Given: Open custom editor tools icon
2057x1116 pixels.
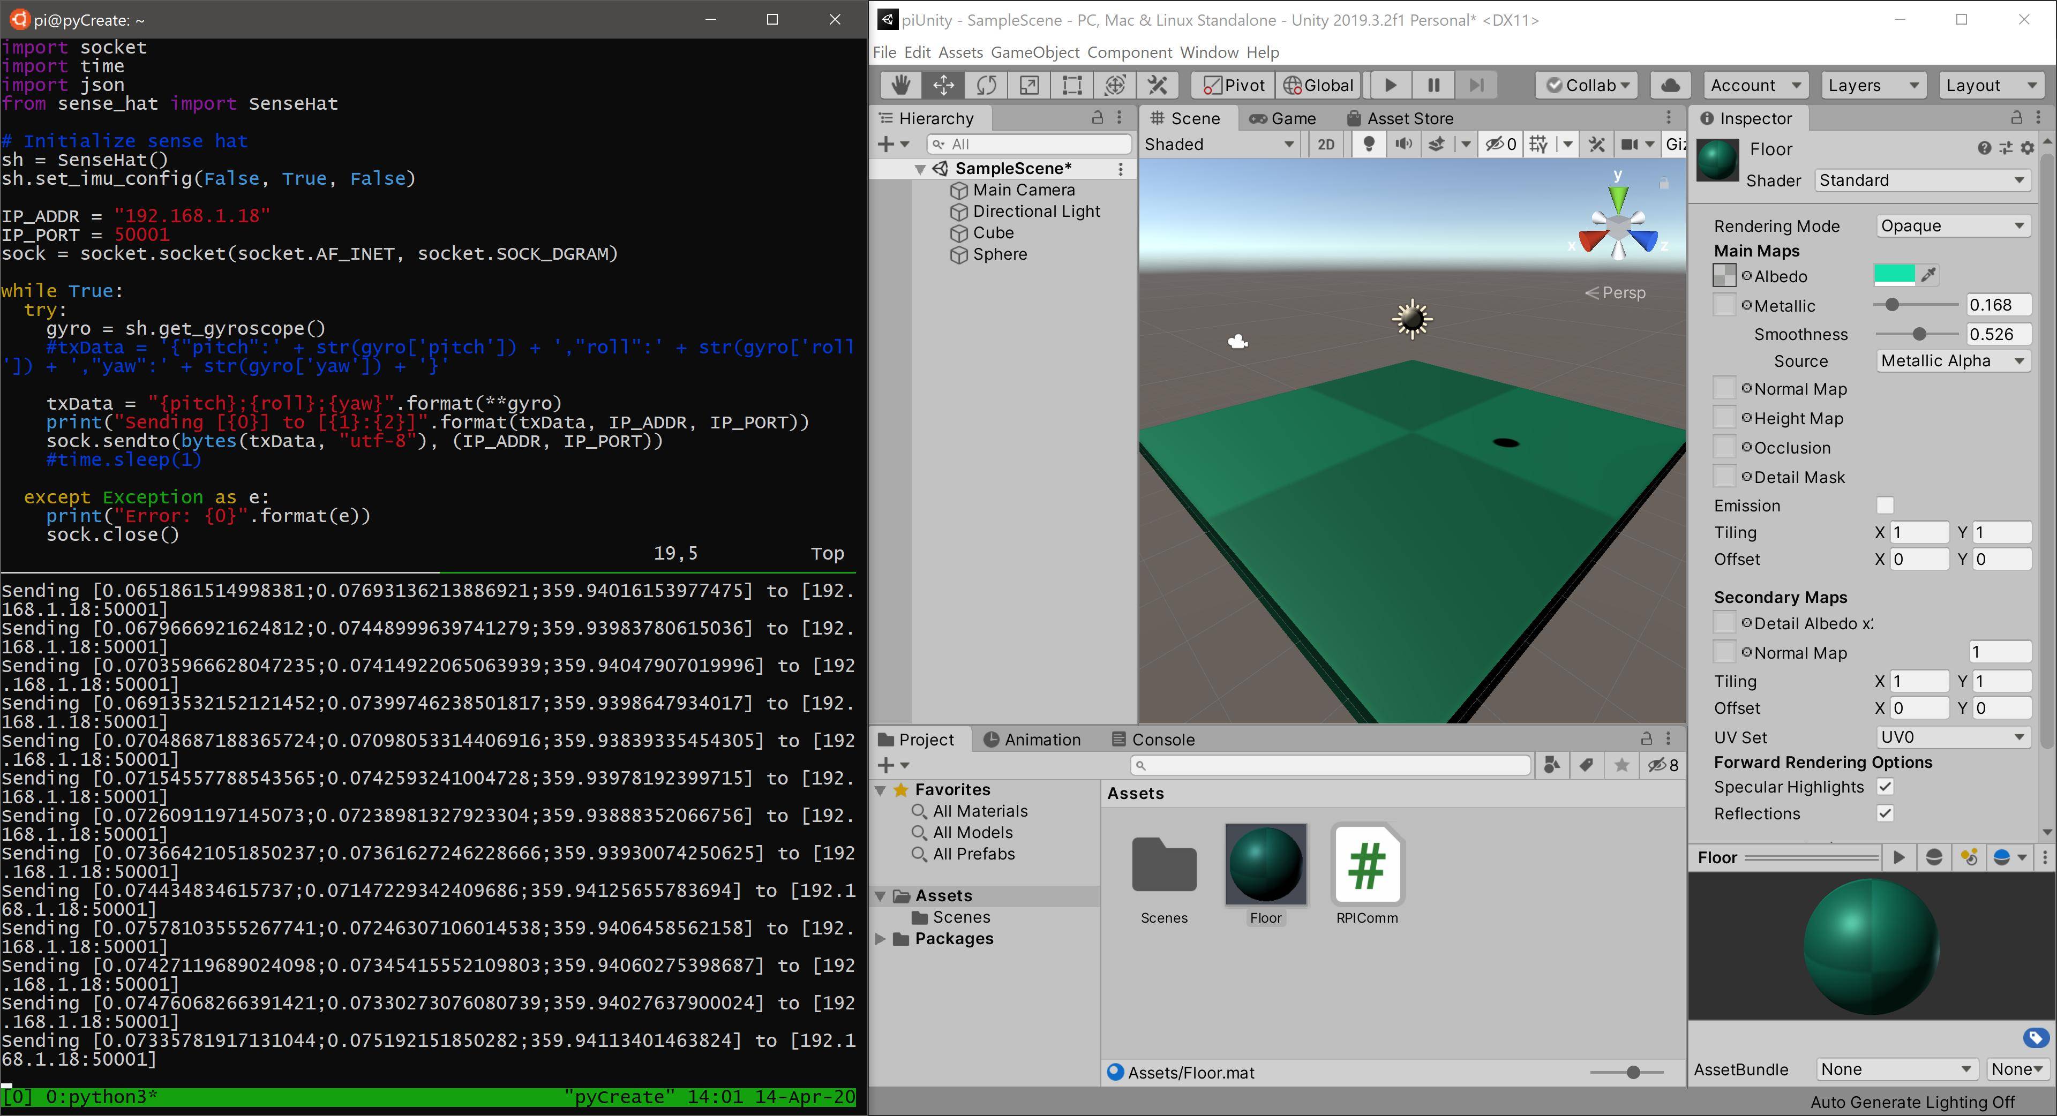Looking at the screenshot, I should pyautogui.click(x=1158, y=86).
